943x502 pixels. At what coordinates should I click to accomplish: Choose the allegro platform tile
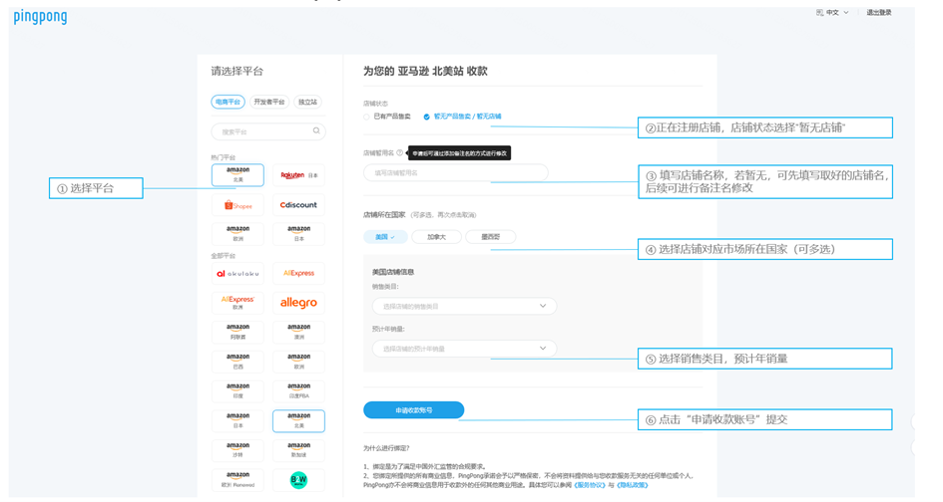click(298, 303)
